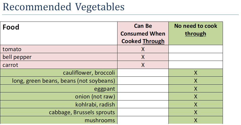This screenshot has height=125, width=241.
Task: Select the 'mushrooms' cell
Action: point(100,120)
